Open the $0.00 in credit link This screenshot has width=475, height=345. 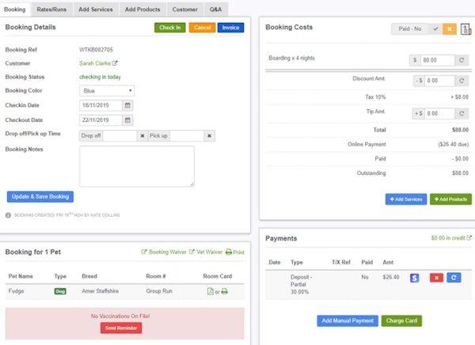(x=451, y=238)
